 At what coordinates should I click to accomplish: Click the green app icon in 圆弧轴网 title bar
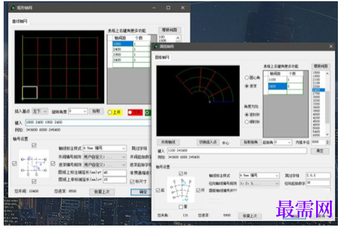156,46
